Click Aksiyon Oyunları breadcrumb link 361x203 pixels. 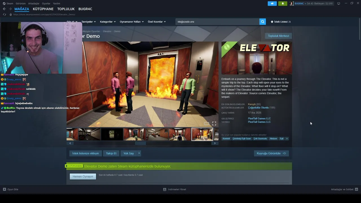point(91,31)
